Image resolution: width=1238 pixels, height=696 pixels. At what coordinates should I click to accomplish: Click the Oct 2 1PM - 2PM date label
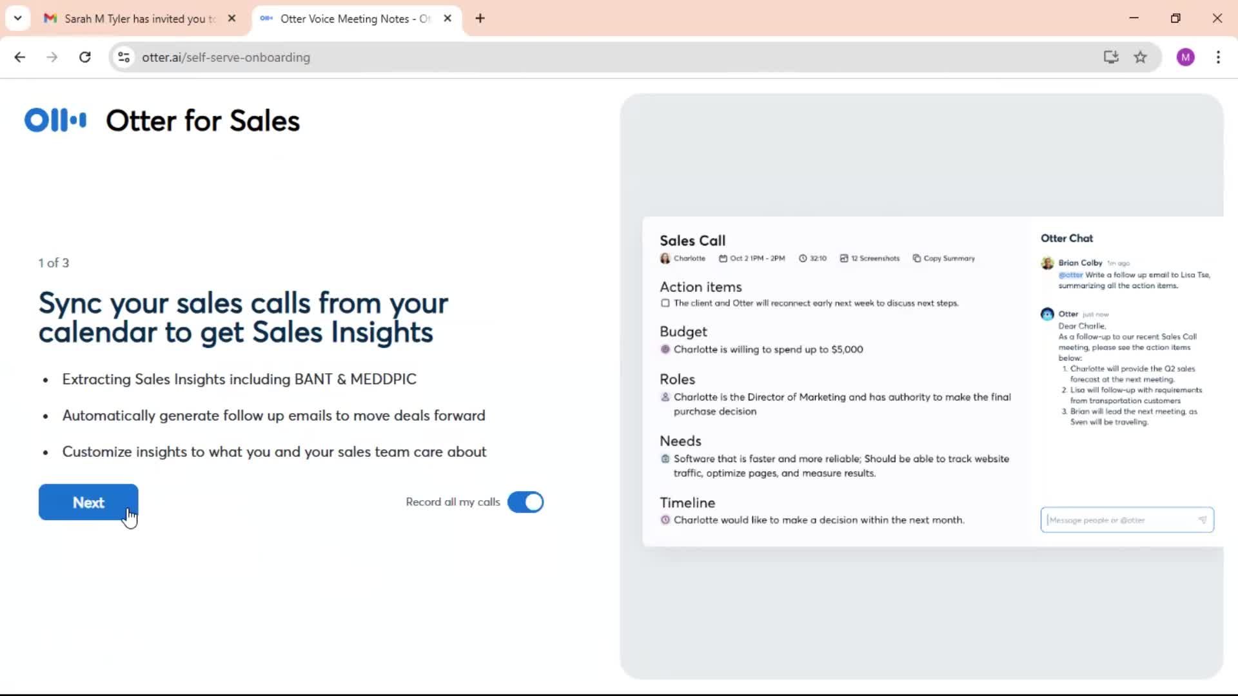(x=752, y=258)
